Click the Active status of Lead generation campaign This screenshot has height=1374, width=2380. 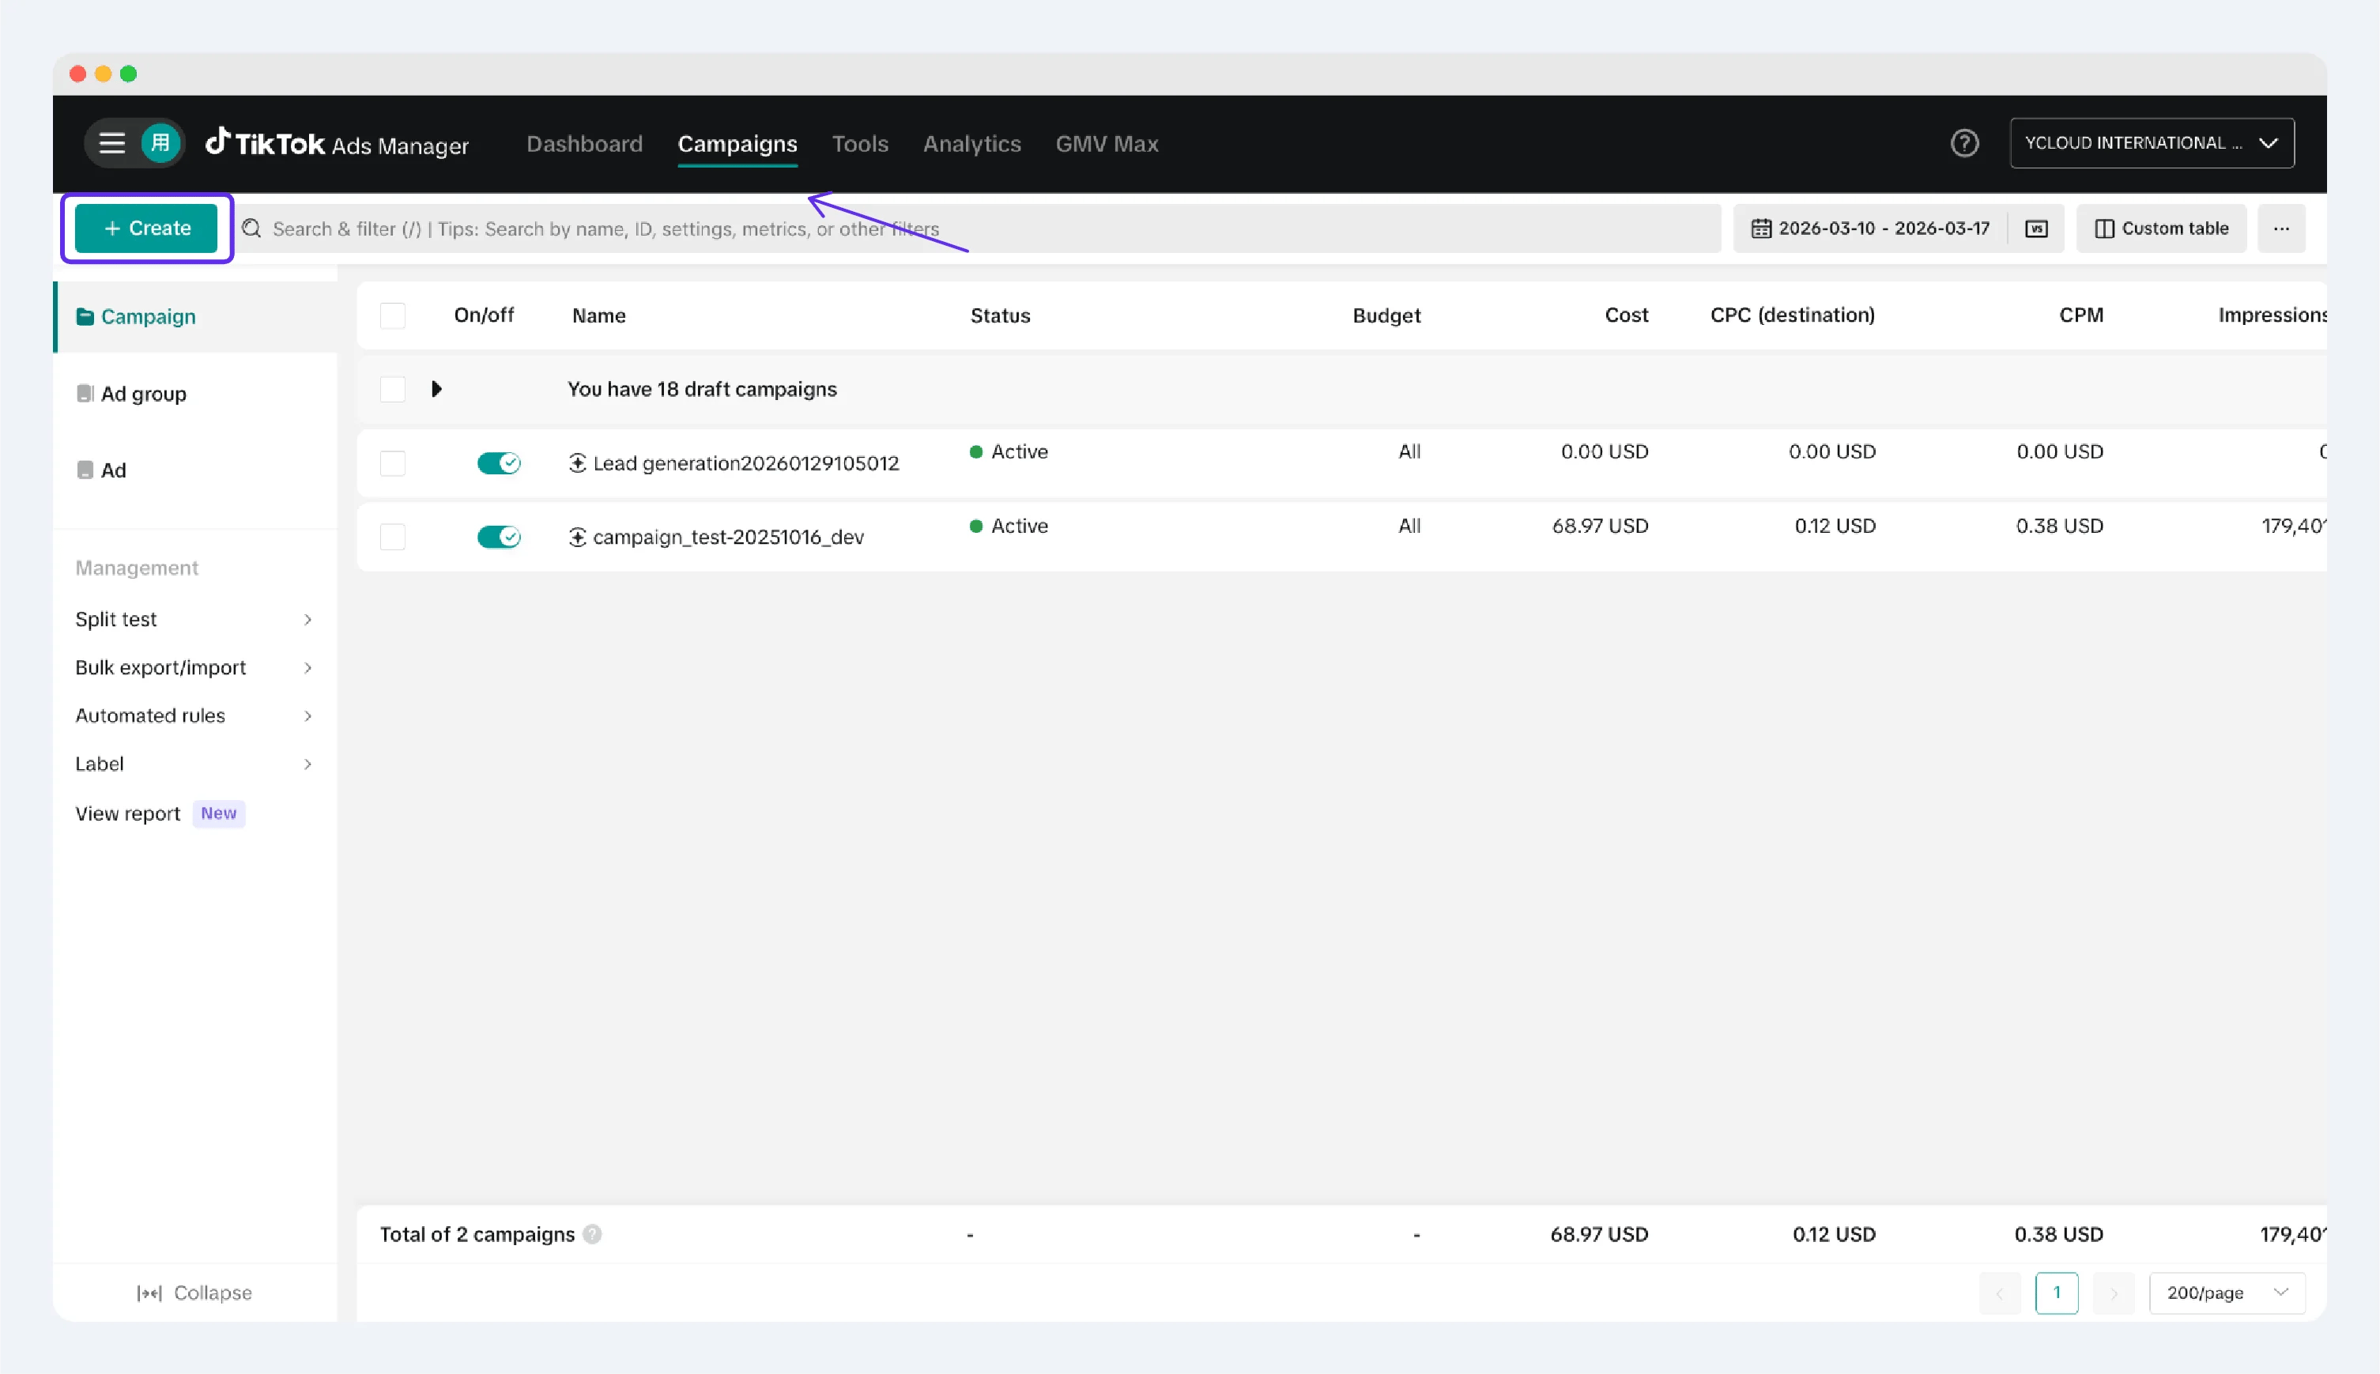coord(1009,451)
